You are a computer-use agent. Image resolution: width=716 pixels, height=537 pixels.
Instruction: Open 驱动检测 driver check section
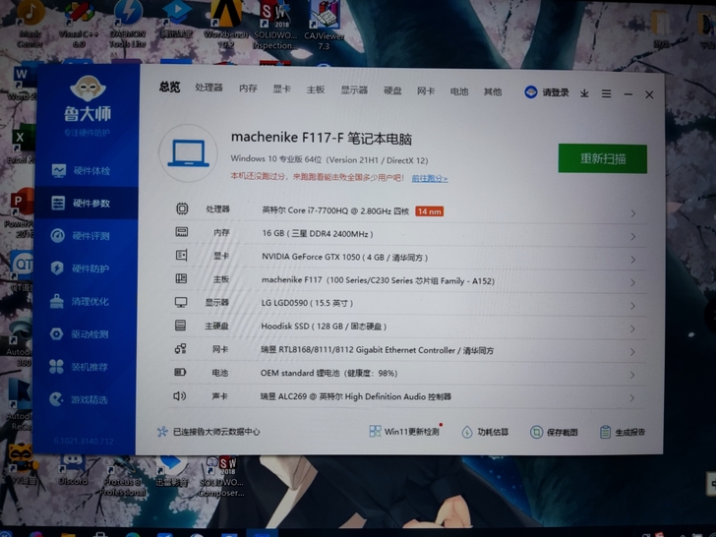coord(79,334)
